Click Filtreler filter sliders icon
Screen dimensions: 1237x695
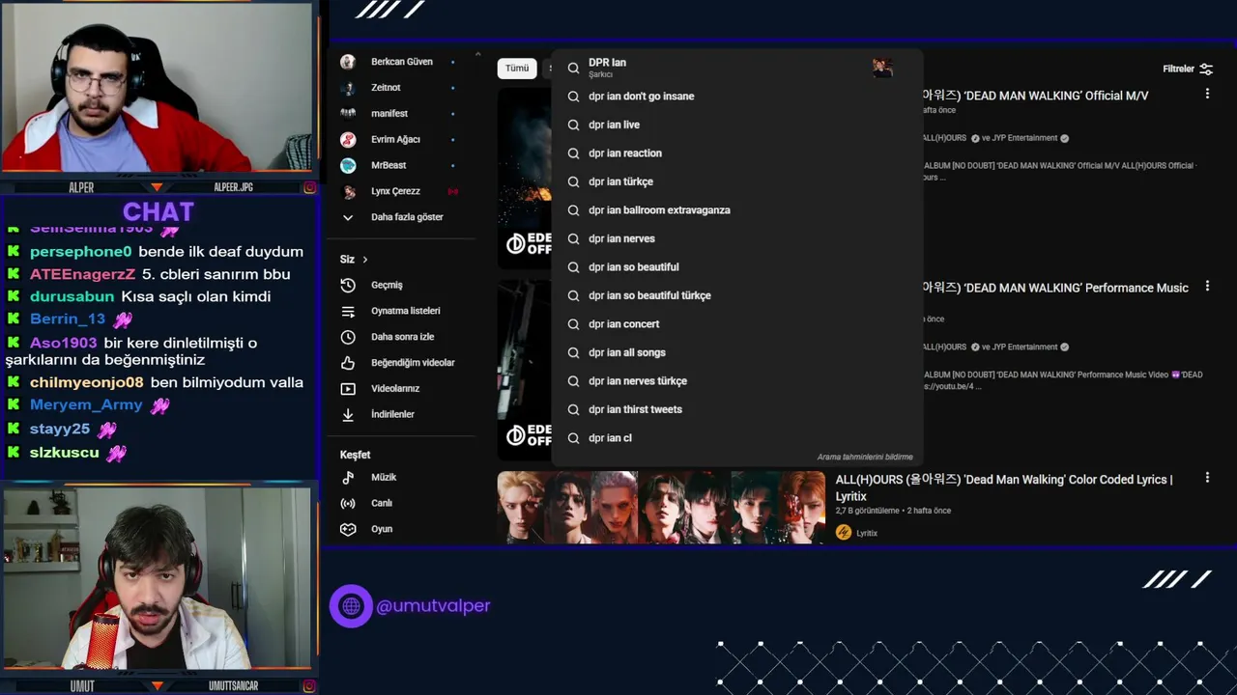pyautogui.click(x=1206, y=69)
